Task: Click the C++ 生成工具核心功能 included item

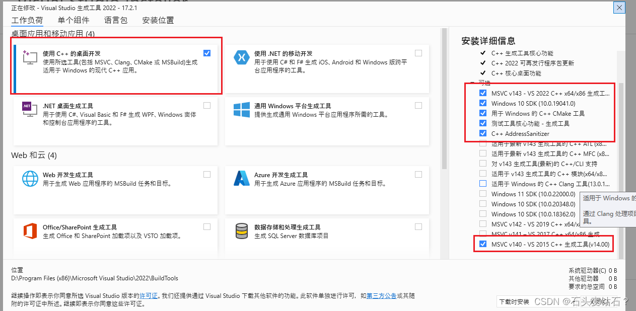Action: click(522, 53)
